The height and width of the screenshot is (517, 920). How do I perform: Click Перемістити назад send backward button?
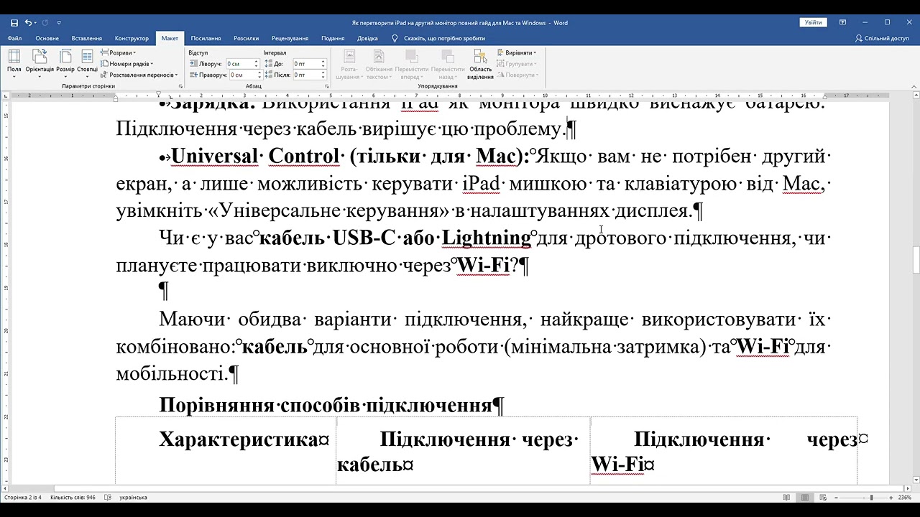coord(448,64)
